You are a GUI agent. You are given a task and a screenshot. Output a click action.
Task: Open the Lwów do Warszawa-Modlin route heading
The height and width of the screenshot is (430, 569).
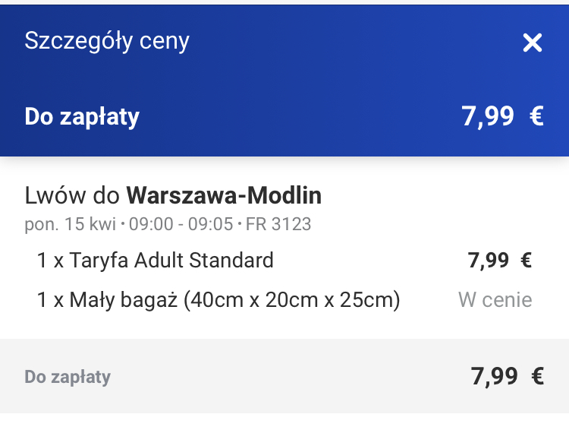173,195
